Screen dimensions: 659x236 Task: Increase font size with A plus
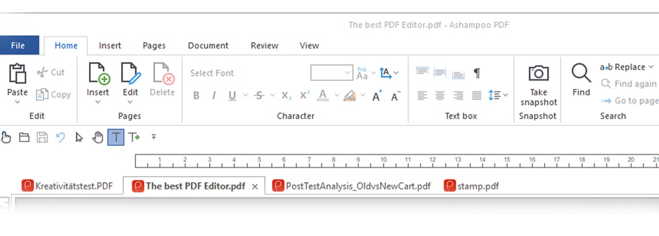tap(377, 96)
